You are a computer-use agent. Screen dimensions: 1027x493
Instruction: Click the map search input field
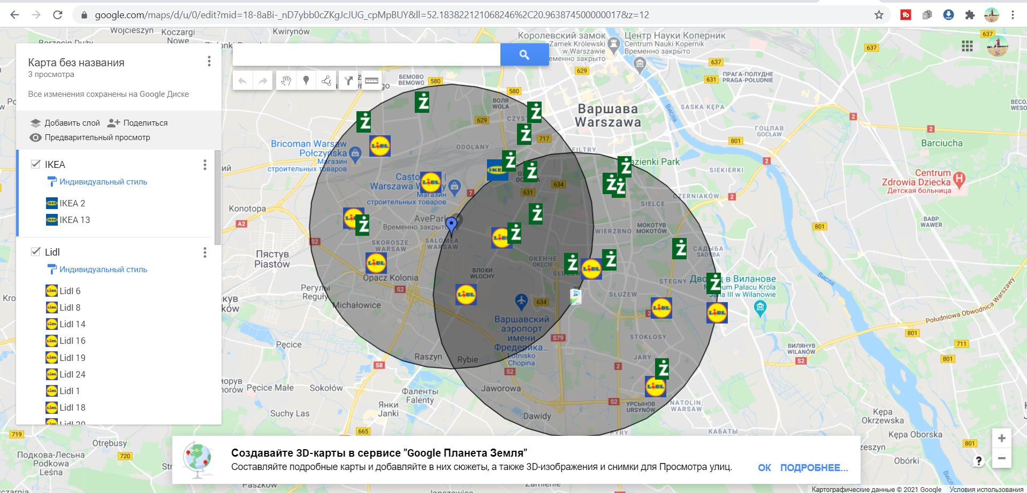tap(367, 55)
